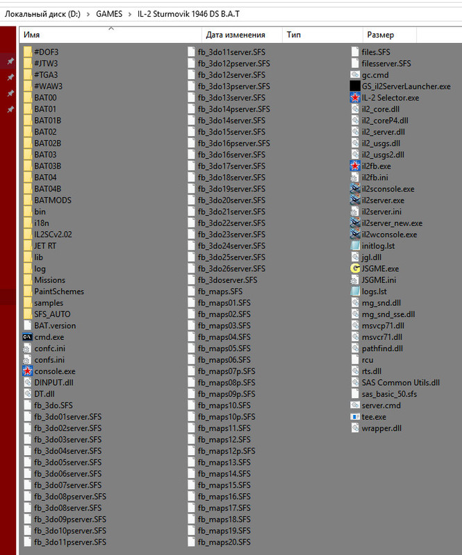Select file fb_3do11server.SFS
This screenshot has height=555, width=462.
click(231, 52)
